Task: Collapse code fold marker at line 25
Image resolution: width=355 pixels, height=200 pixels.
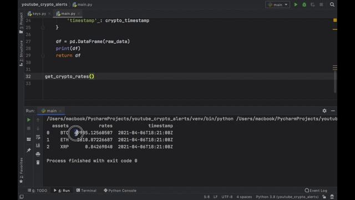Action: pos(43,27)
